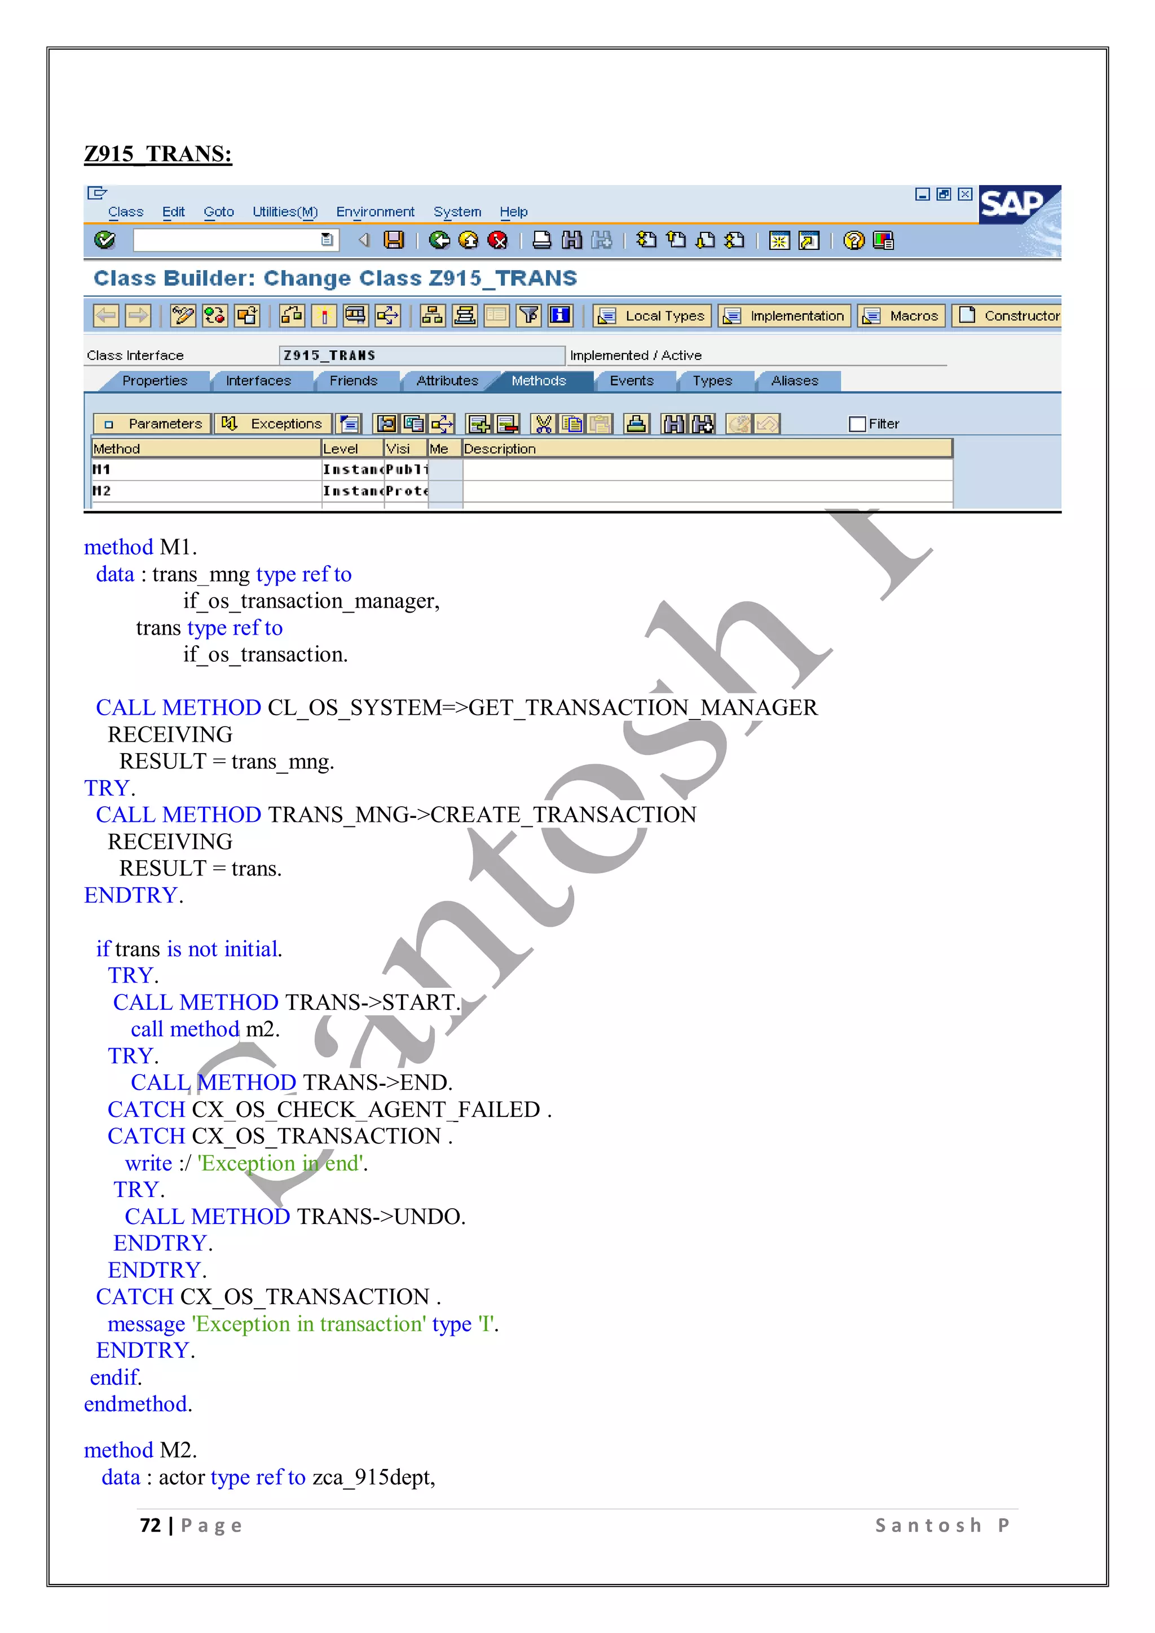1155x1633 pixels.
Task: Click the Customize Local Layout icon
Action: tap(883, 240)
